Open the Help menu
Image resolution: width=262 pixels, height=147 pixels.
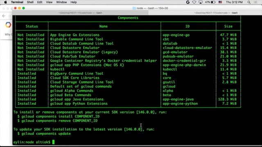[74, 2]
